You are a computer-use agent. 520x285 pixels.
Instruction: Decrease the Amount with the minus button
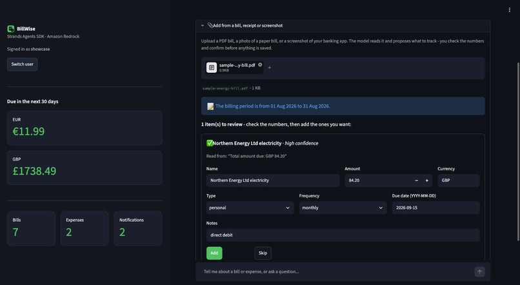point(417,181)
